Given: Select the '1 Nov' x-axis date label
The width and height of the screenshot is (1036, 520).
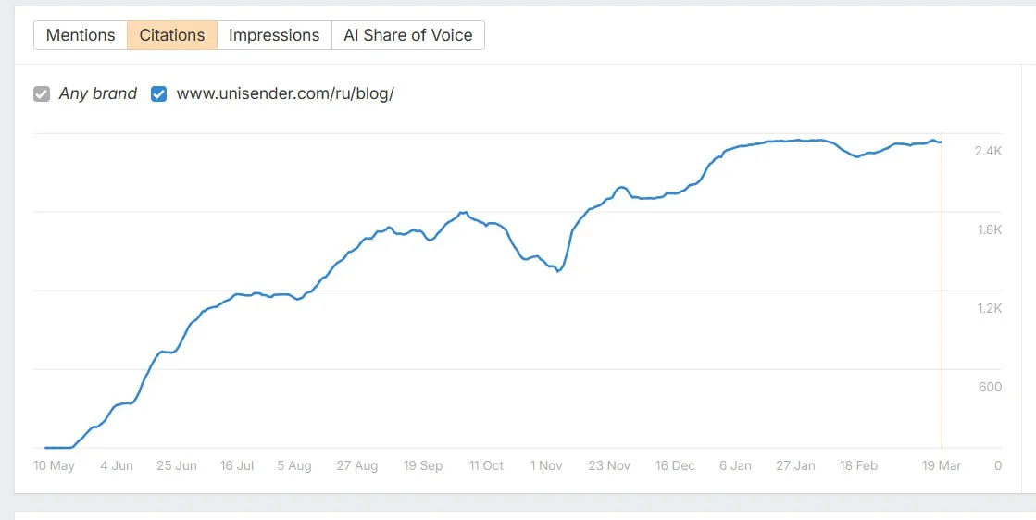Looking at the screenshot, I should (x=546, y=465).
